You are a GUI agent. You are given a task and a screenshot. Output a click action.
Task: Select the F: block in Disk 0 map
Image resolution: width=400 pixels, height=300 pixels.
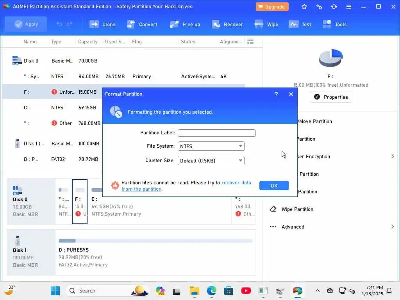click(x=80, y=202)
